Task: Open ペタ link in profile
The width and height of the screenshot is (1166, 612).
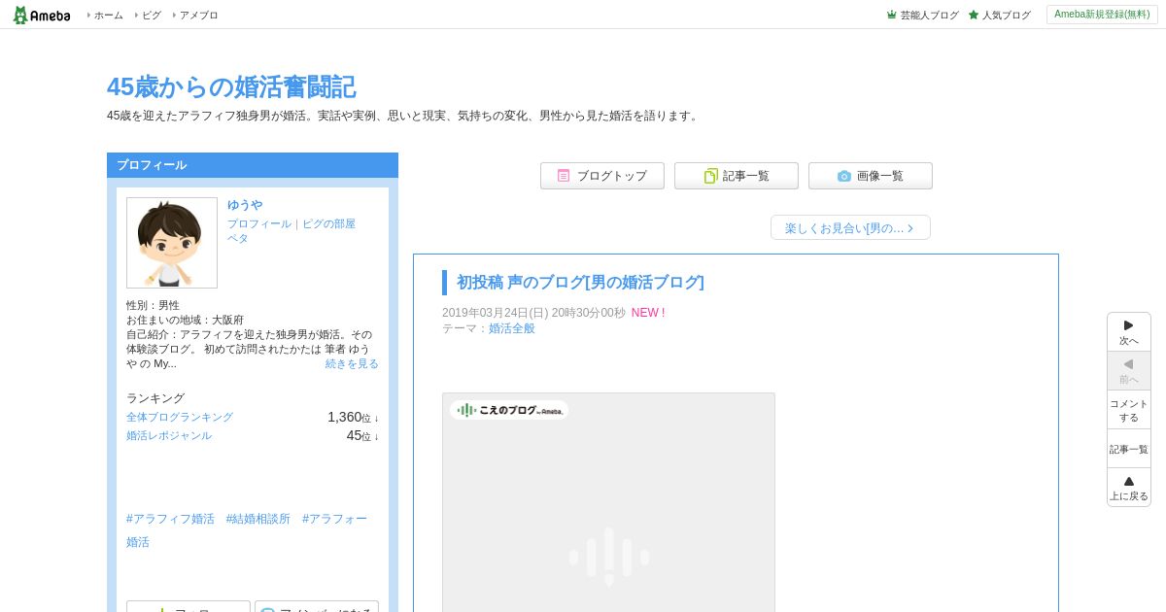Action: 238,238
